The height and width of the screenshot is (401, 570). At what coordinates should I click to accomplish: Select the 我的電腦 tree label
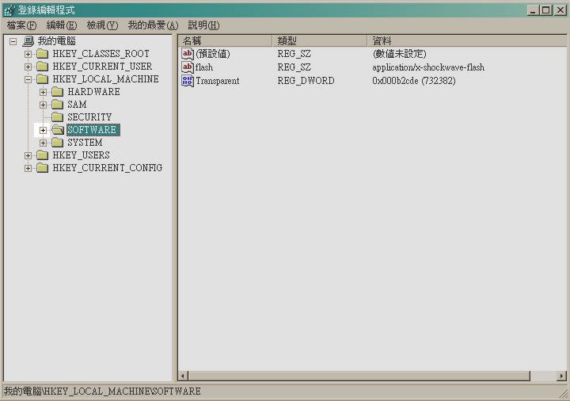pos(57,41)
